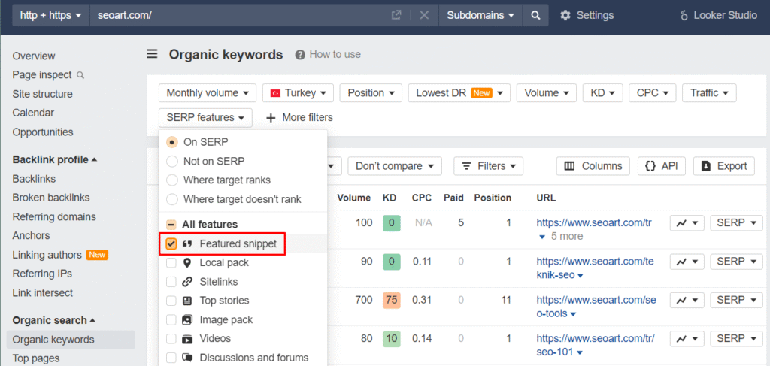Click the Featured snippet quote icon

[x=187, y=243]
